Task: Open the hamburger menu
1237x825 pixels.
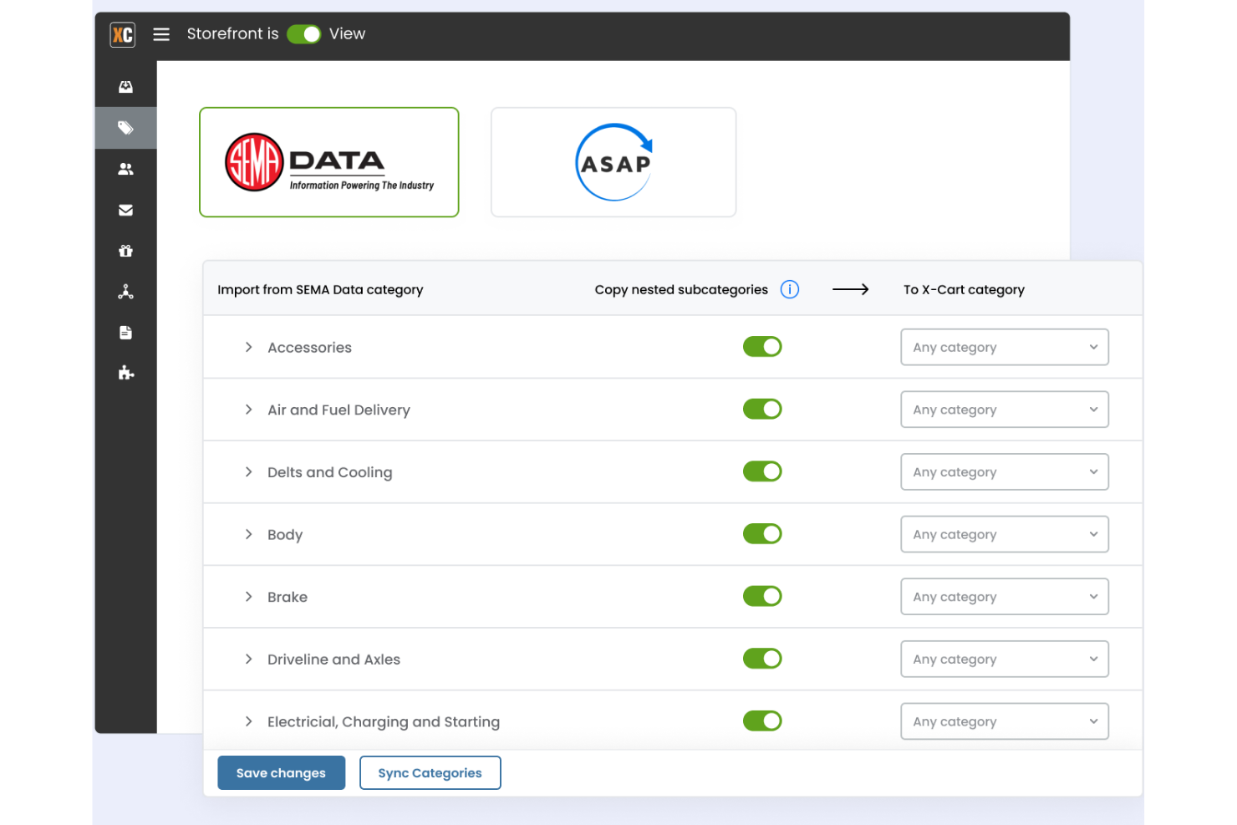Action: [160, 34]
